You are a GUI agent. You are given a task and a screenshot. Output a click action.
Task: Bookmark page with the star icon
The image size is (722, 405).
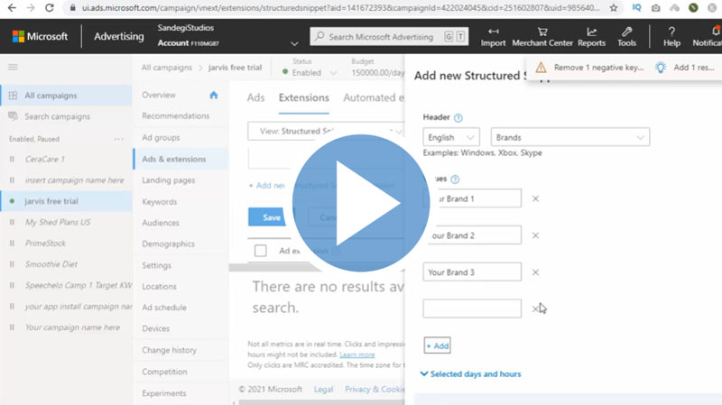tap(614, 8)
